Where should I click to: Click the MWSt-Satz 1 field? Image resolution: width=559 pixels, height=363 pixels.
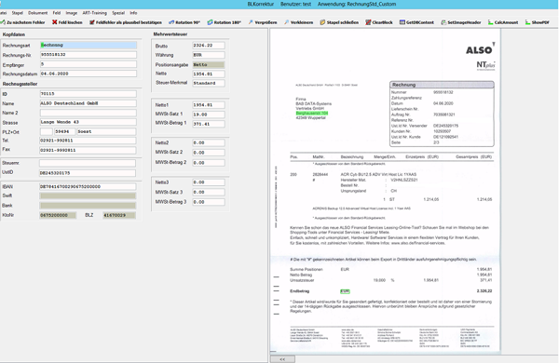[209, 114]
